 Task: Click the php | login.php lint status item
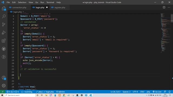[45, 92]
